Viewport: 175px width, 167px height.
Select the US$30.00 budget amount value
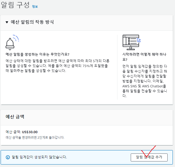pos(30,132)
